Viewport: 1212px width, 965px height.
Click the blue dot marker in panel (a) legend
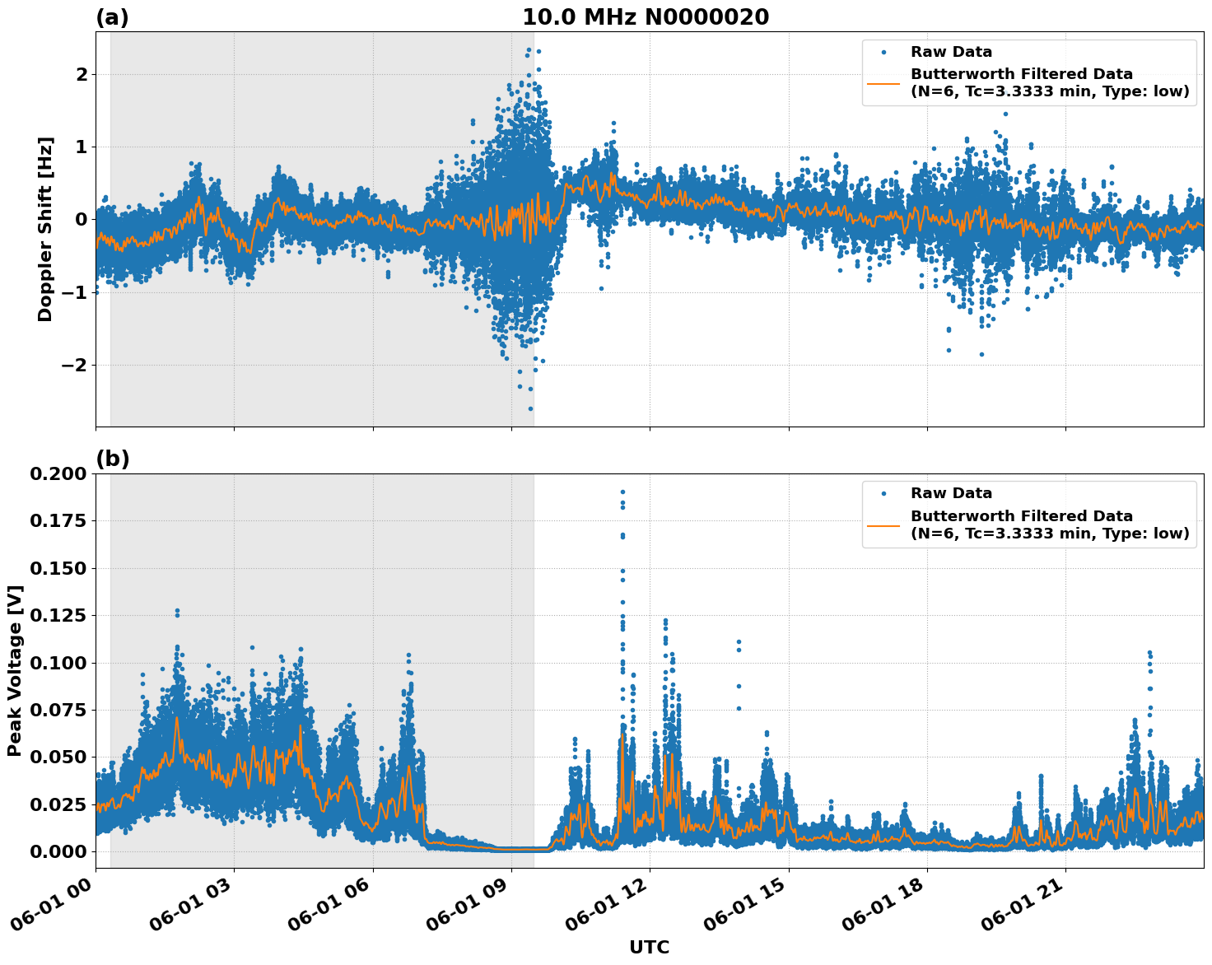883,52
